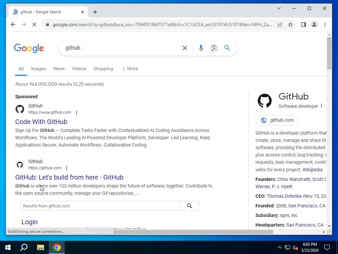Open GitHub: Let's build from here link
Viewport: 338px width, 254px height.
pyautogui.click(x=69, y=177)
